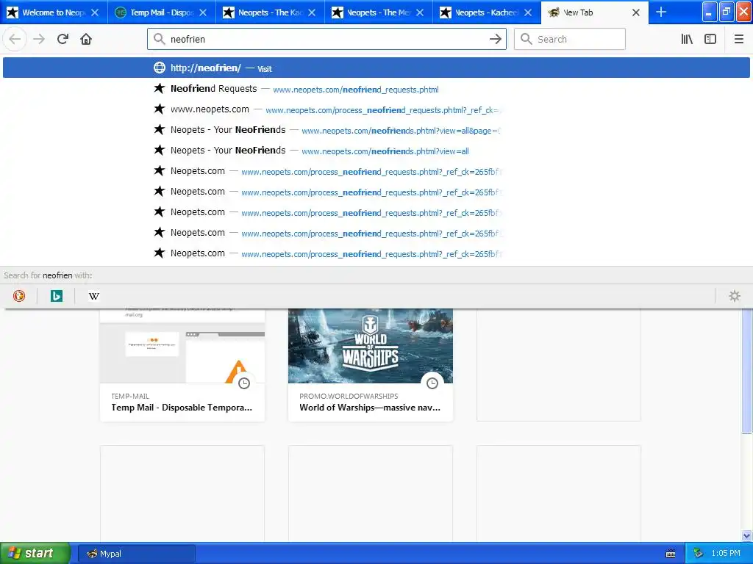Search with DuckDuckGo engine icon
Image resolution: width=753 pixels, height=564 pixels.
coord(19,296)
